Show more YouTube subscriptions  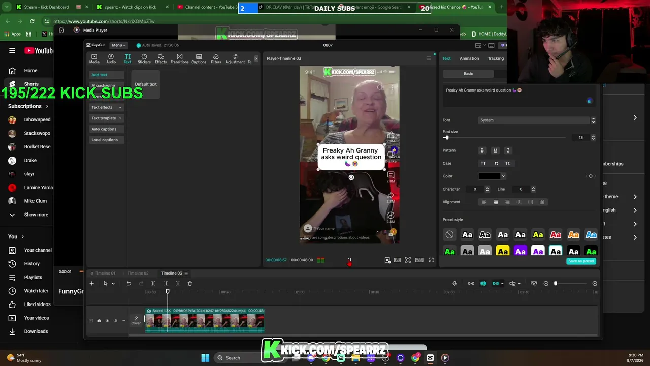[29, 215]
